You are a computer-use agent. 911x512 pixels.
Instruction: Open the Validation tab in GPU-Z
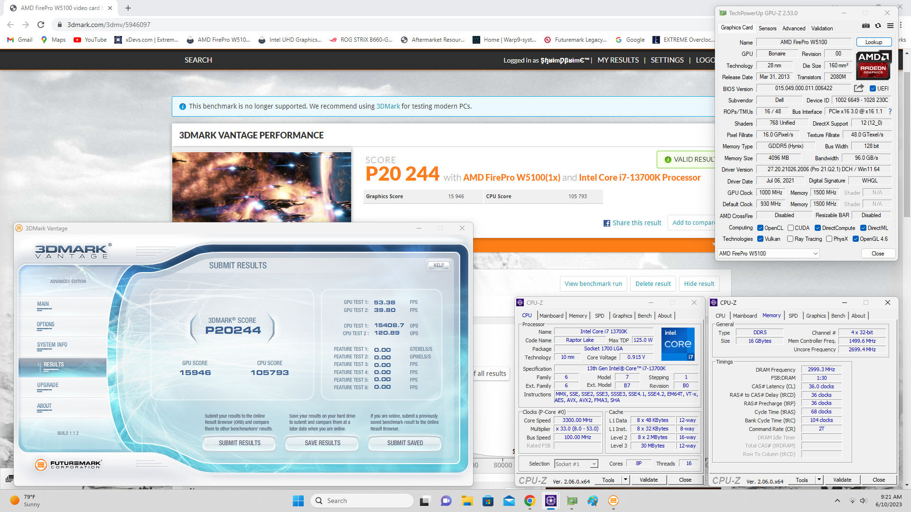[x=822, y=28]
